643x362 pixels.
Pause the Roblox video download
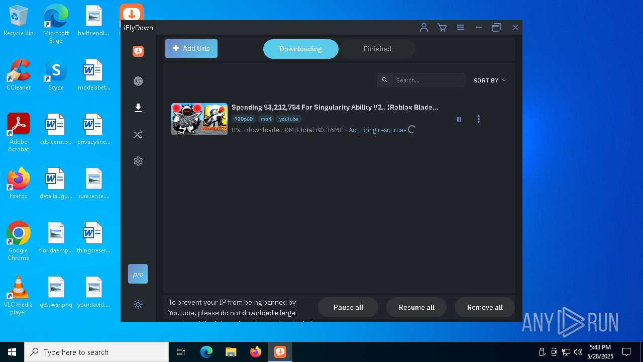459,119
